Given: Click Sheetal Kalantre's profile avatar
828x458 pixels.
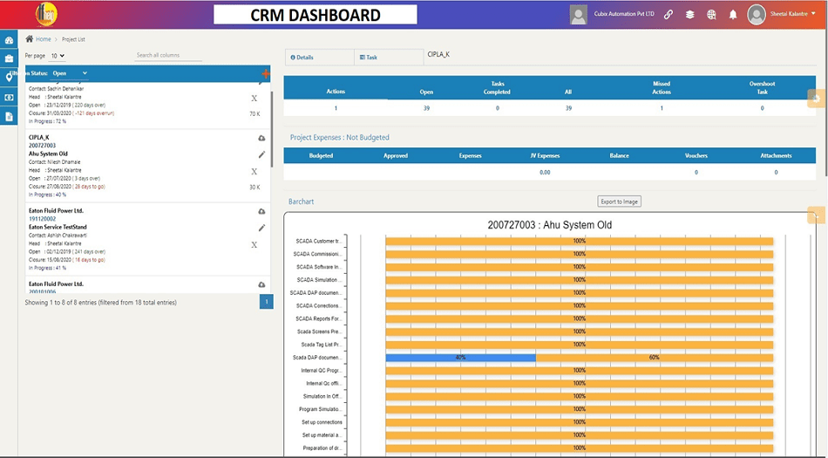Looking at the screenshot, I should [x=757, y=15].
